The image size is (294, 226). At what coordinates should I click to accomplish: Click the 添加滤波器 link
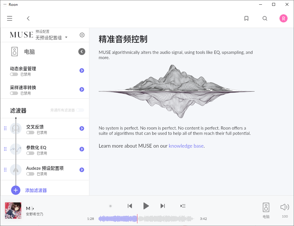[36, 190]
